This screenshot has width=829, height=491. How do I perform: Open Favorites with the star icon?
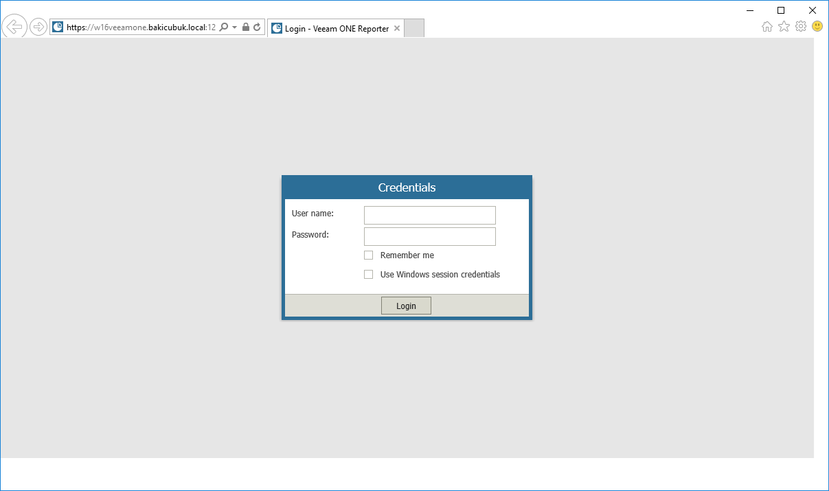pyautogui.click(x=784, y=27)
